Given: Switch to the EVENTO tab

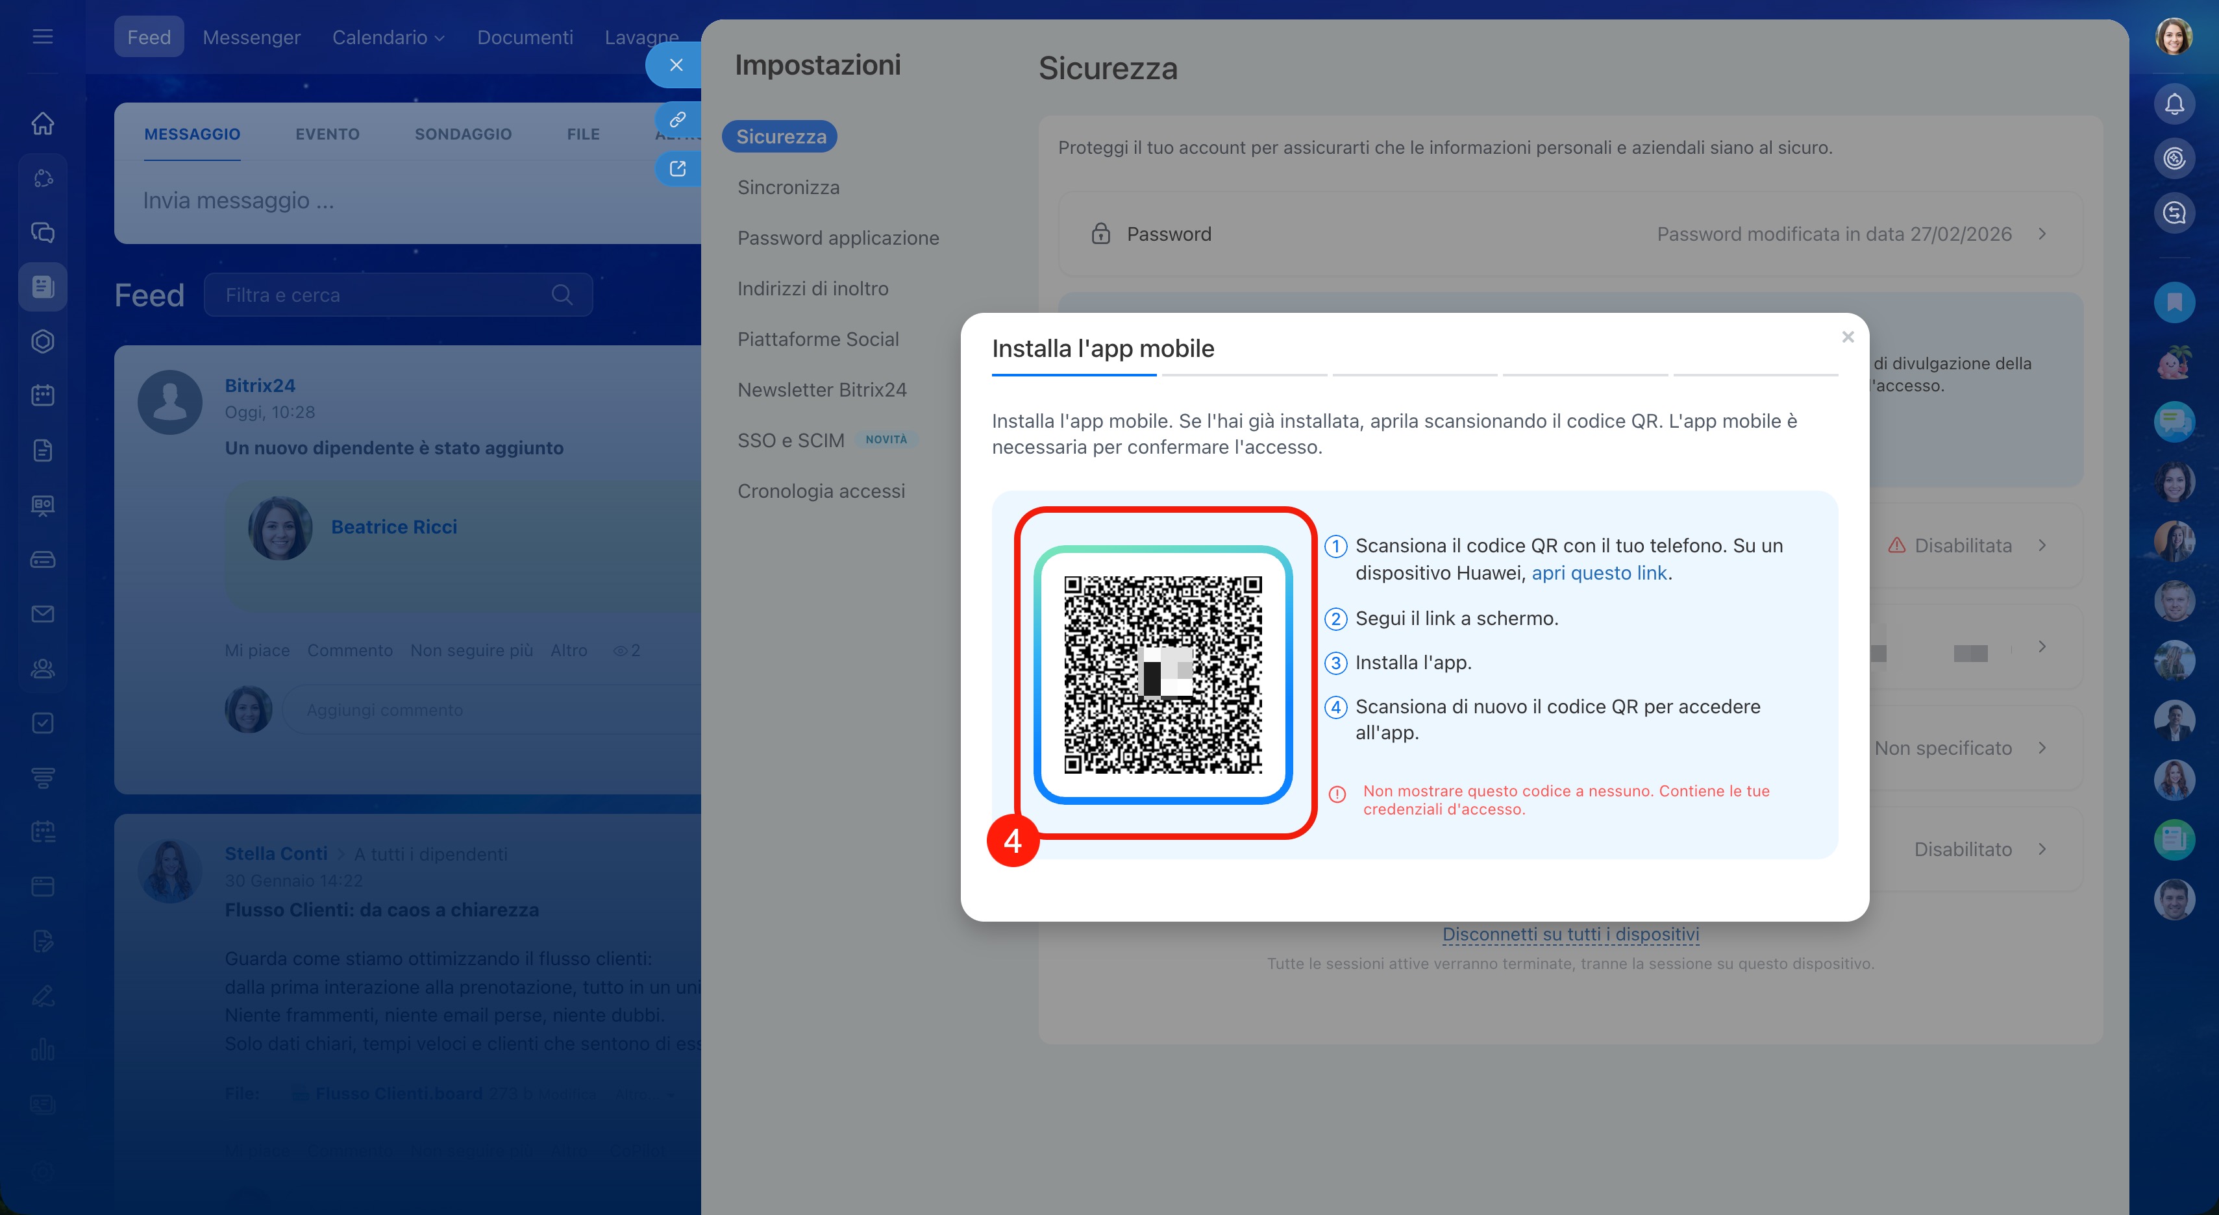Looking at the screenshot, I should [x=327, y=134].
